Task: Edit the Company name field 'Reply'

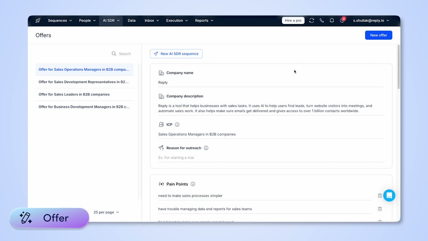Action: [x=271, y=83]
